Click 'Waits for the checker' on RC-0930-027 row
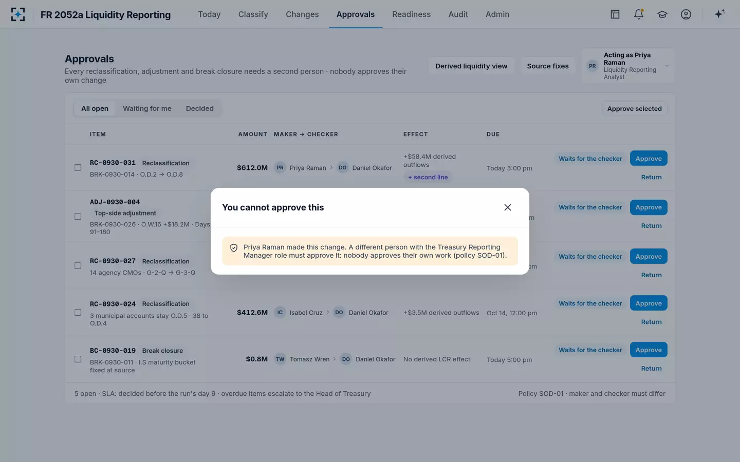Image resolution: width=740 pixels, height=462 pixels. (x=590, y=257)
